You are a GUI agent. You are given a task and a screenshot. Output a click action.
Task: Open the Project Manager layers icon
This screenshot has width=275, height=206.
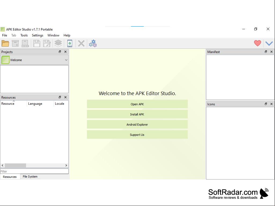(58, 43)
